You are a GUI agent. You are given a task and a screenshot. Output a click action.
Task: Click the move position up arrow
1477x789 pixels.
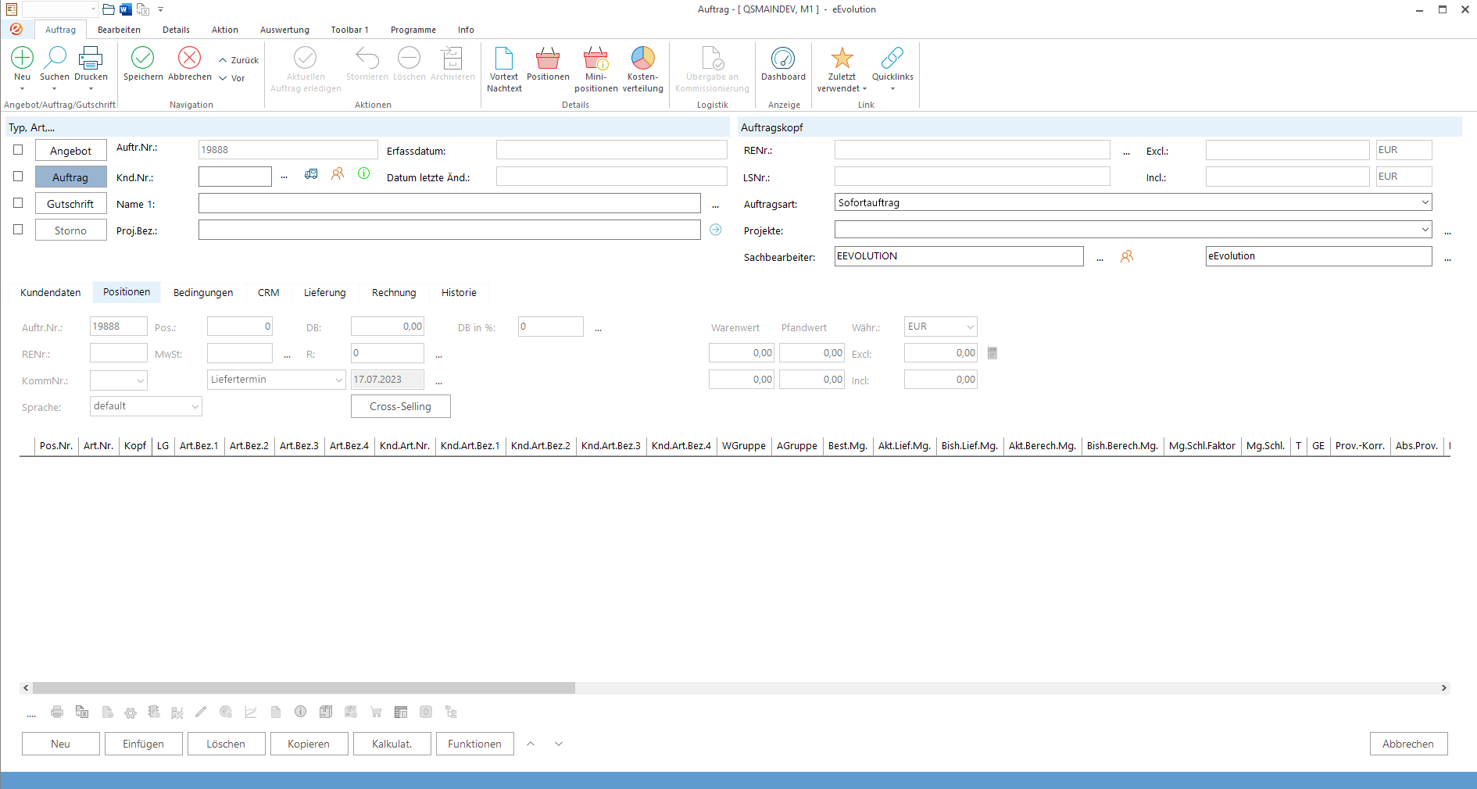pos(531,744)
